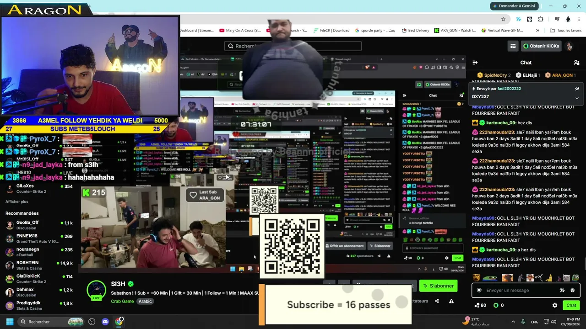Screen dimensions: 586x329
Task: Open ENNE1616 recommended channel
Action: point(39,239)
